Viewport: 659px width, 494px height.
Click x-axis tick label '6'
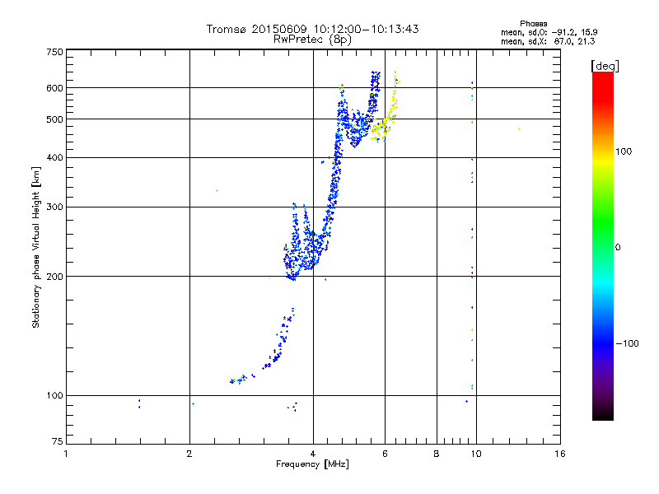(385, 454)
